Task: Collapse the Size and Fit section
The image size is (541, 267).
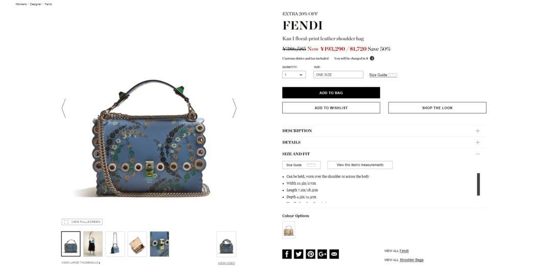Action: [x=384, y=154]
